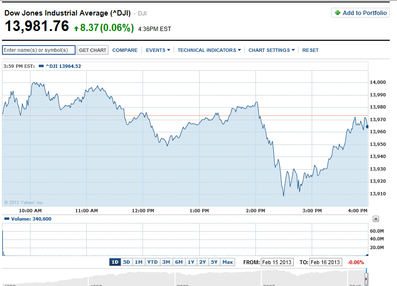The image size is (397, 286).
Task: Click the Volume: 340,600 label
Action: point(31,219)
